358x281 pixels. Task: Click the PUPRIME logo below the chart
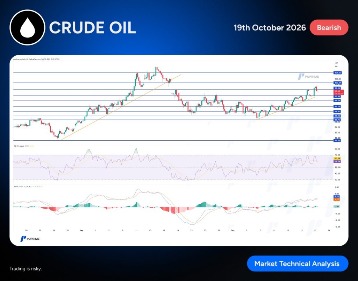click(x=30, y=239)
